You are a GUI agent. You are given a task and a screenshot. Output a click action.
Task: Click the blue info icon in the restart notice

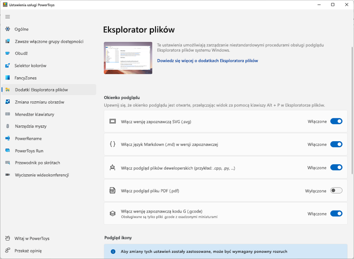pyautogui.click(x=113, y=251)
